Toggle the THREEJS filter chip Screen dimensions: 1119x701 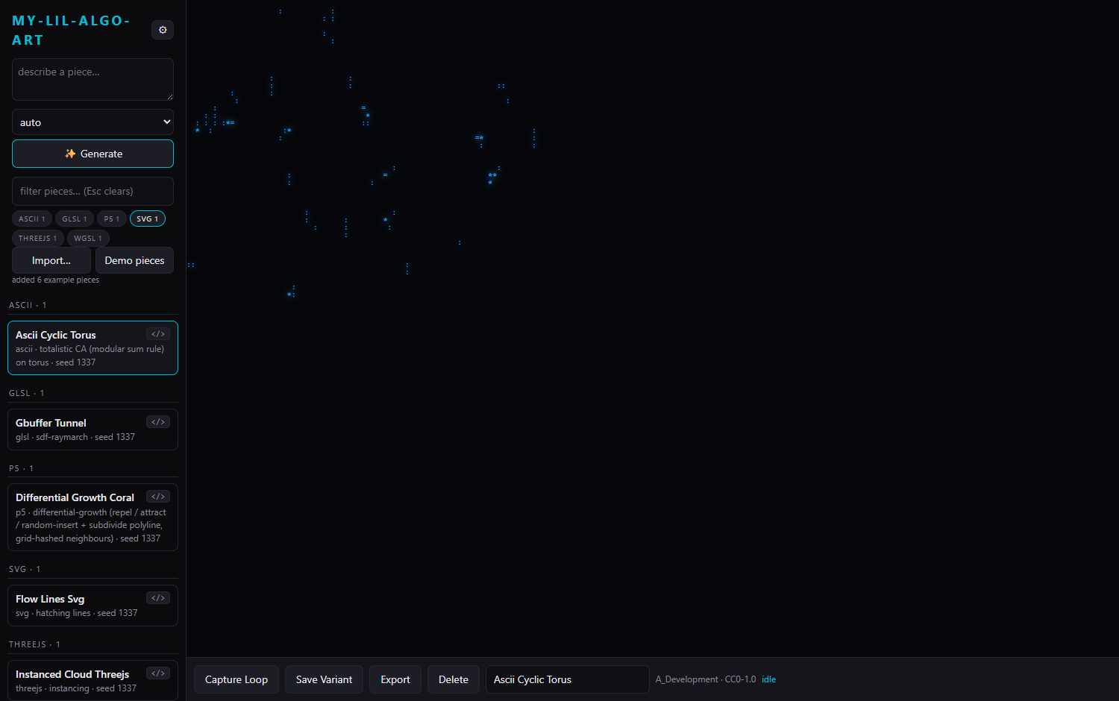(x=38, y=238)
